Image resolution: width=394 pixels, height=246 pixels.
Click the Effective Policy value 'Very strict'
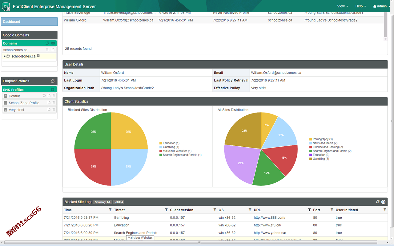point(259,88)
